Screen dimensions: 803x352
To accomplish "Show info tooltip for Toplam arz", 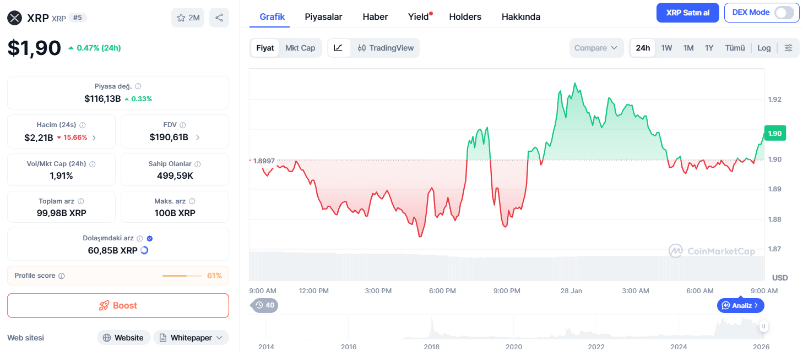I will pos(81,201).
